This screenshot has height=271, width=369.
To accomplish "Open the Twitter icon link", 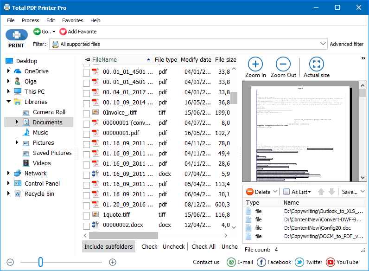I will click(299, 262).
